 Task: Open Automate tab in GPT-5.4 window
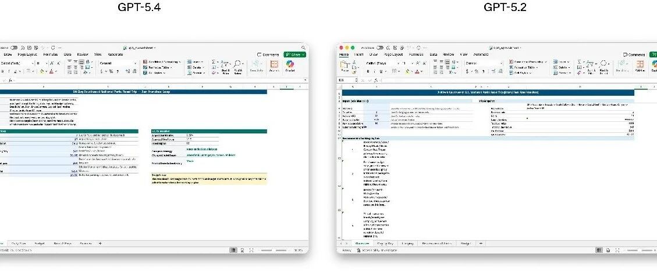115,55
